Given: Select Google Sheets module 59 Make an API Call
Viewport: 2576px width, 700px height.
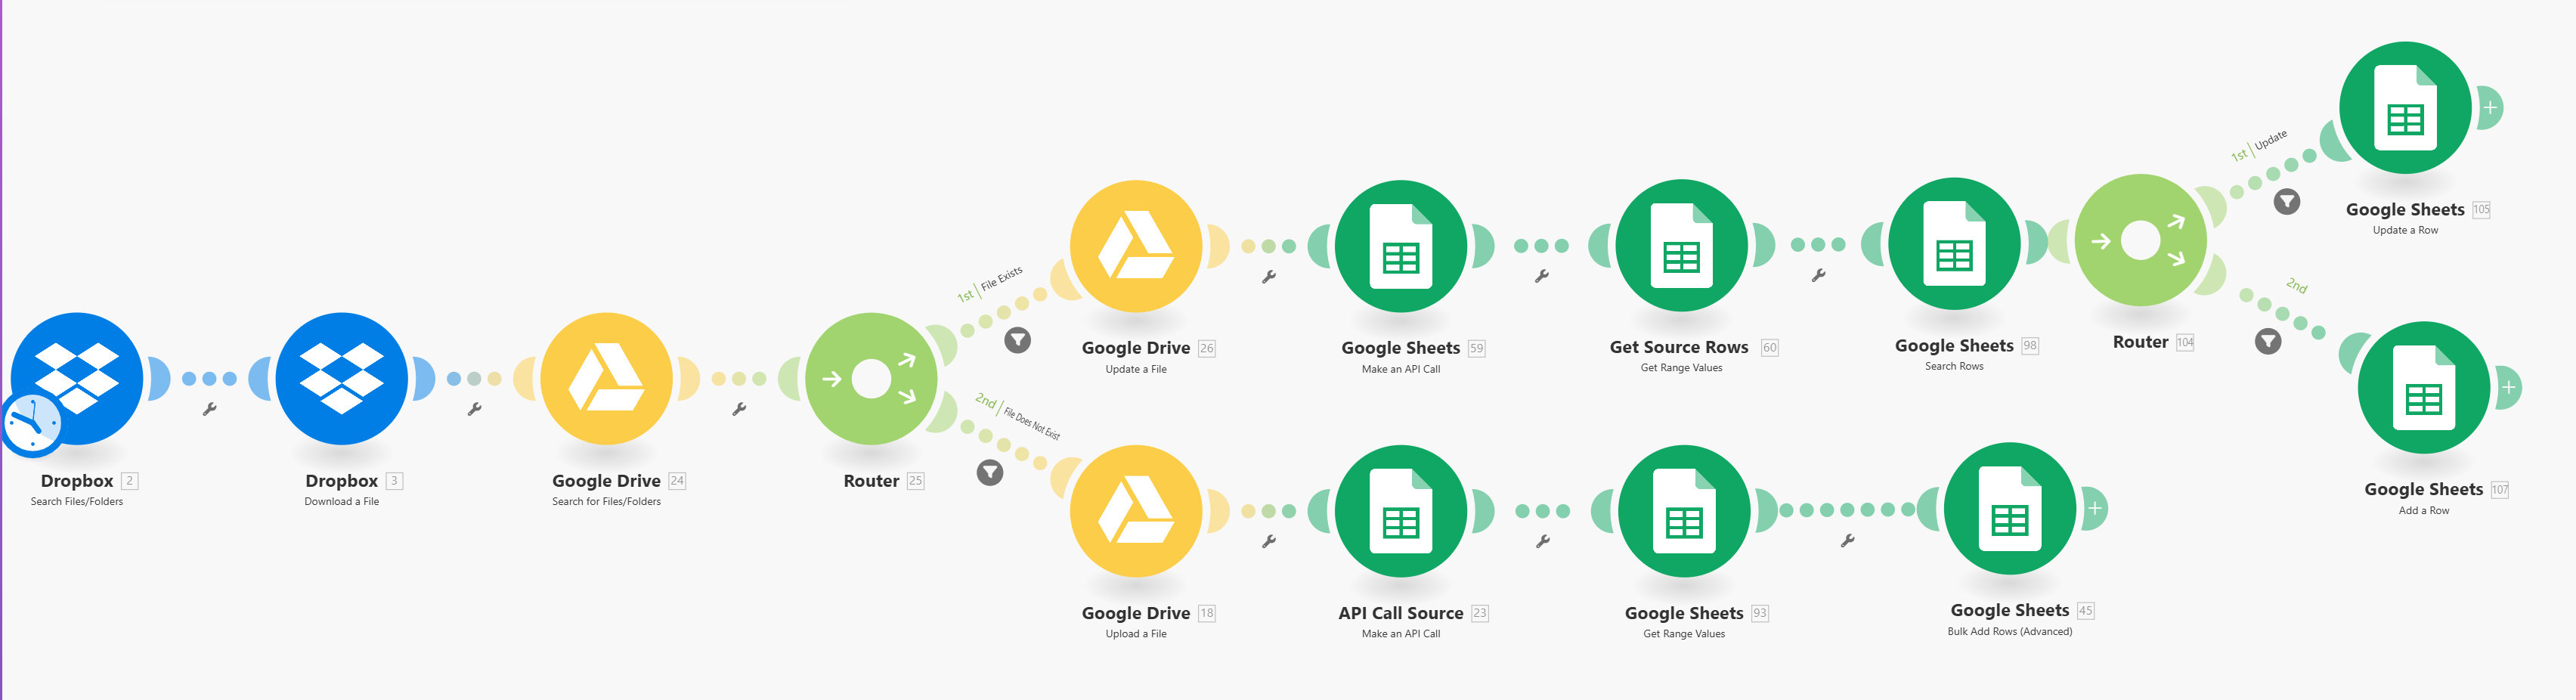Looking at the screenshot, I should point(1401,246).
